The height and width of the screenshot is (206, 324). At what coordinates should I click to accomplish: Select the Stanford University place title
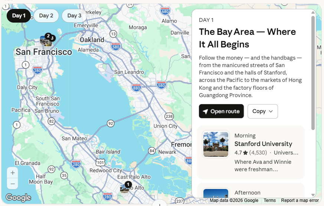[x=263, y=144]
